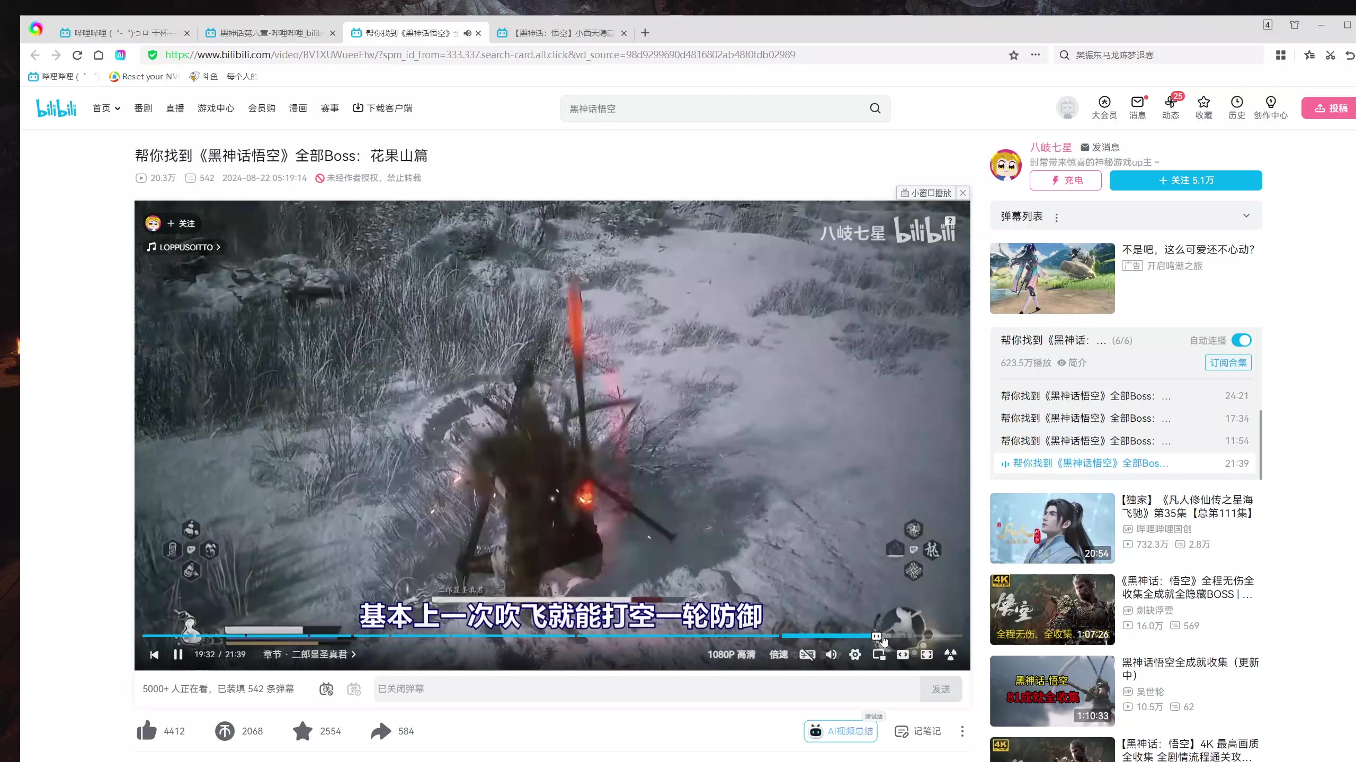Image resolution: width=1356 pixels, height=762 pixels.
Task: Open the 1080P 高清 quality selector
Action: 731,655
